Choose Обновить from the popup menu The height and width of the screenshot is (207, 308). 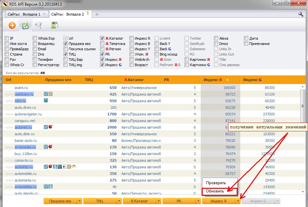[x=215, y=191]
